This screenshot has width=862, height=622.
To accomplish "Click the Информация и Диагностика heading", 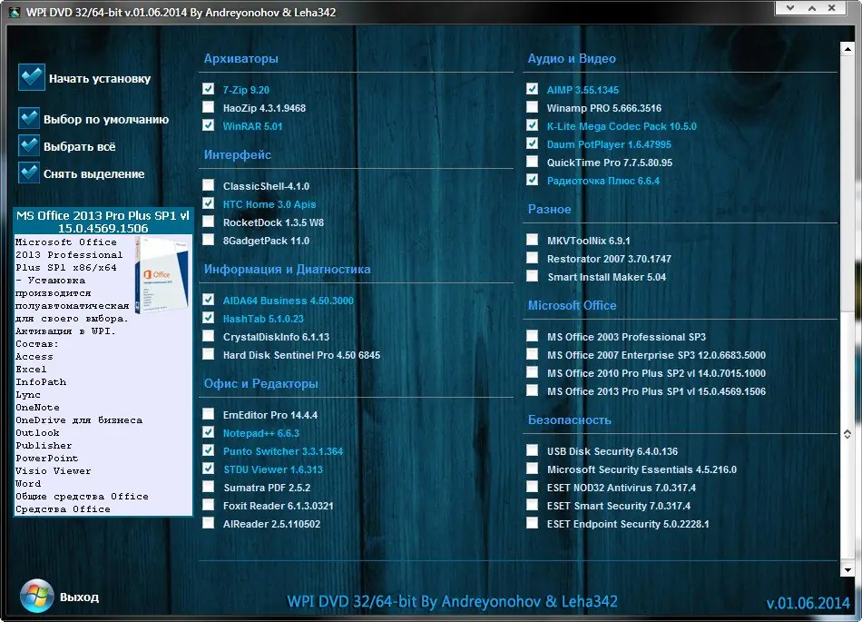I will pos(287,269).
